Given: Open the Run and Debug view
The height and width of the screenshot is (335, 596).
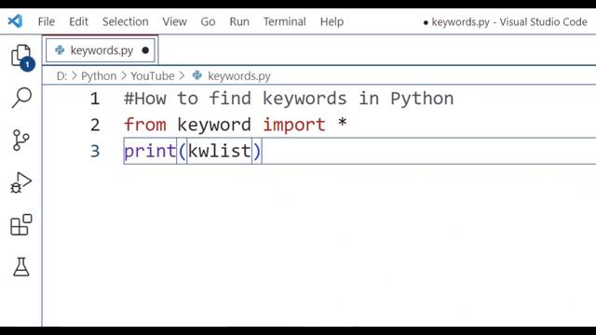Looking at the screenshot, I should click(20, 182).
